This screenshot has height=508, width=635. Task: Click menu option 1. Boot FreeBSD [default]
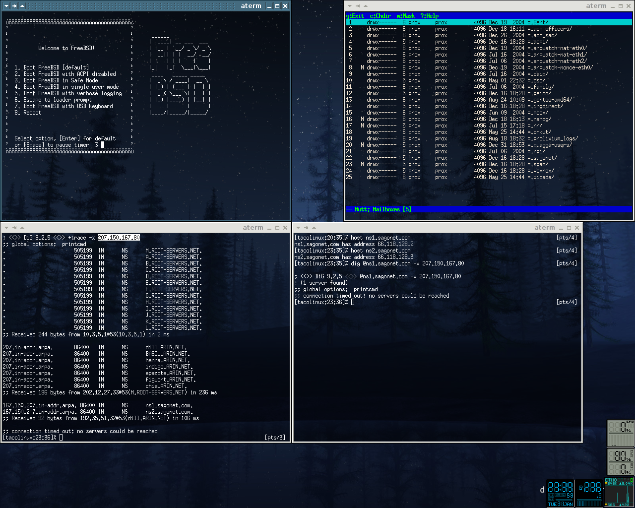pyautogui.click(x=52, y=67)
